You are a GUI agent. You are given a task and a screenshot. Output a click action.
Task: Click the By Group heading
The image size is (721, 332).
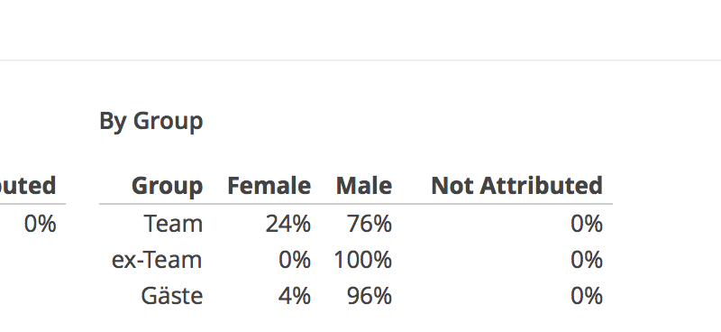151,122
